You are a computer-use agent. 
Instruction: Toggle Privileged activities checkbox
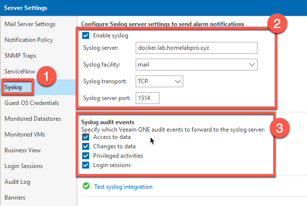pos(86,156)
